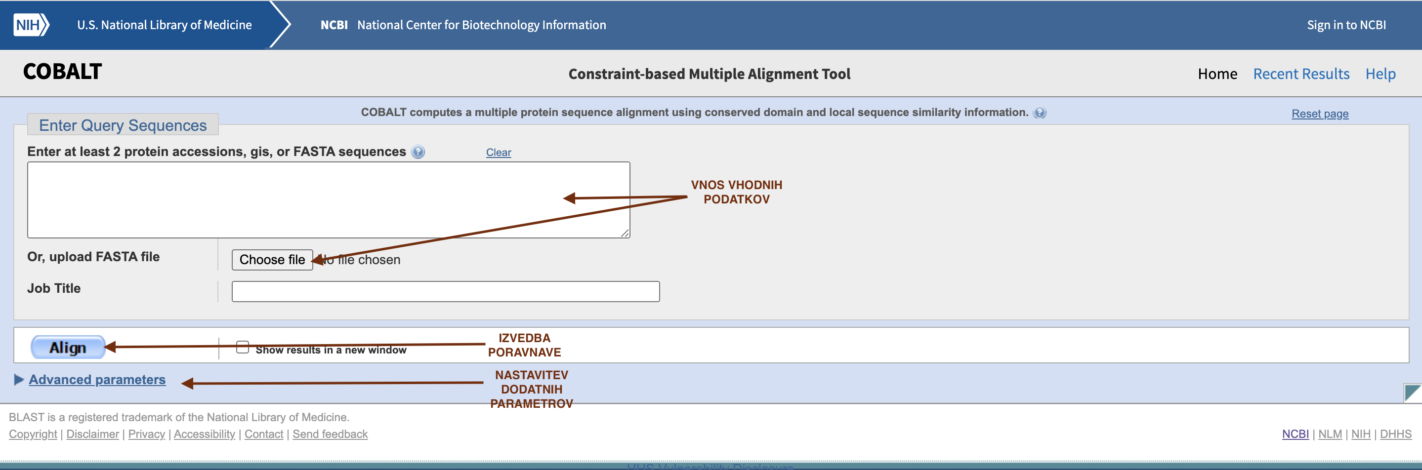Image resolution: width=1422 pixels, height=470 pixels.
Task: Enable Show results in a new window
Action: click(x=242, y=347)
